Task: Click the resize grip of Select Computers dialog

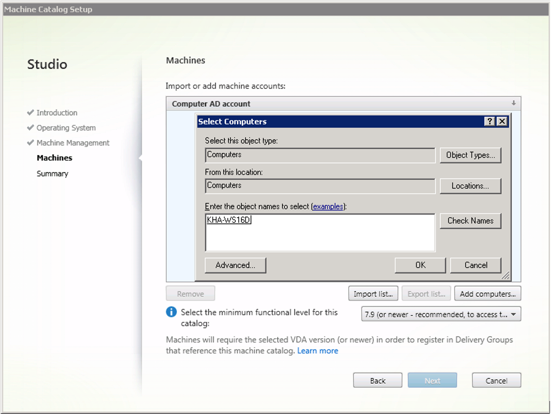Action: click(506, 276)
